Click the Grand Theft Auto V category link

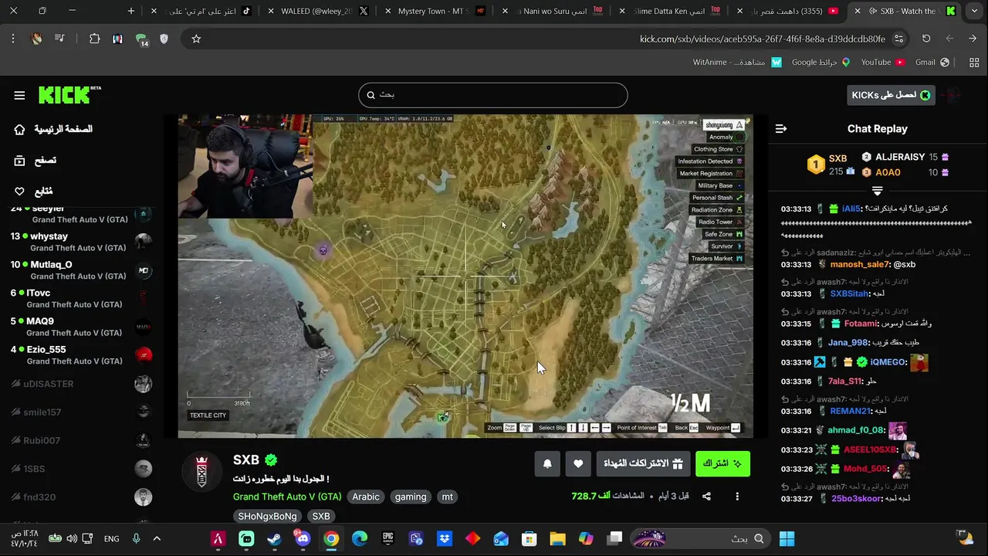pos(287,497)
